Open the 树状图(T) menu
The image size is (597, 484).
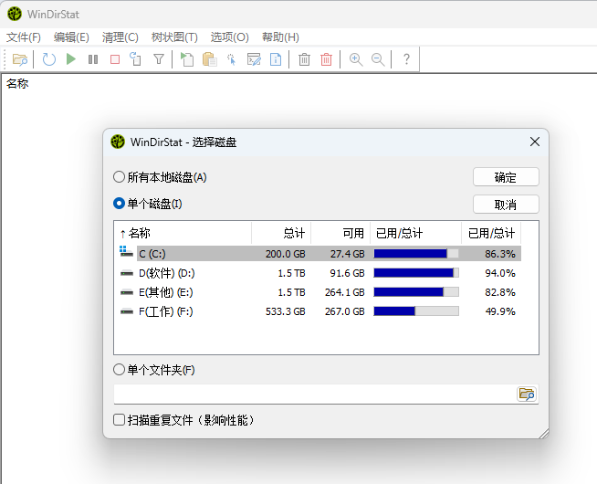point(174,37)
